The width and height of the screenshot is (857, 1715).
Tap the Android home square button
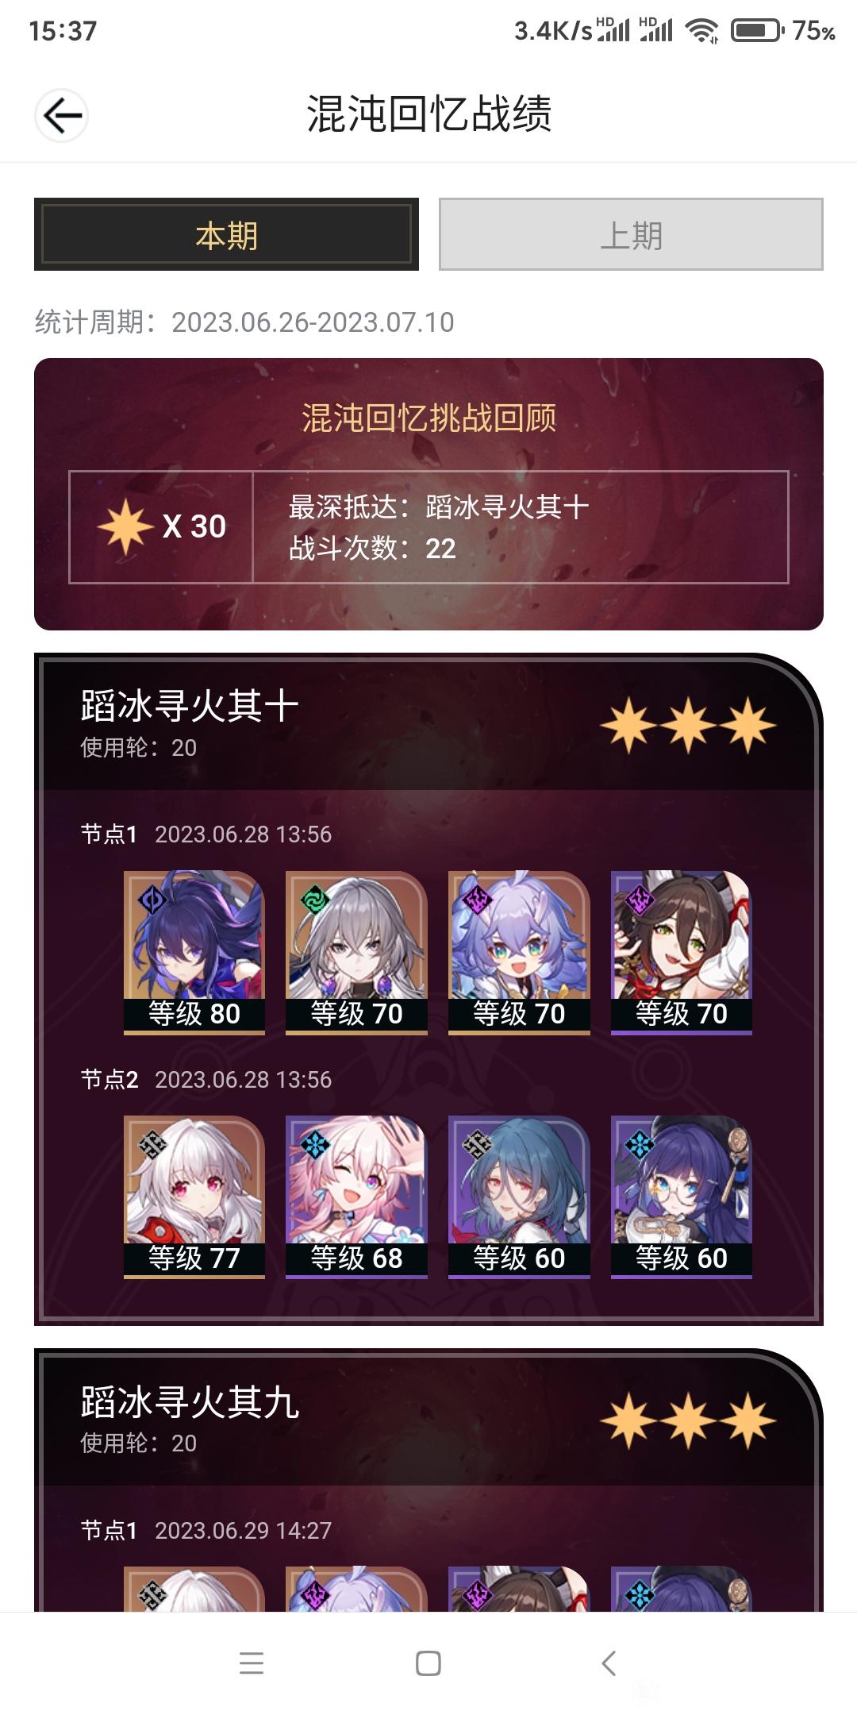(x=428, y=1663)
